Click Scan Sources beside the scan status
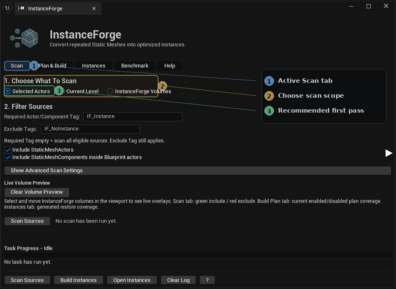This screenshot has height=289, width=396. pos(27,221)
